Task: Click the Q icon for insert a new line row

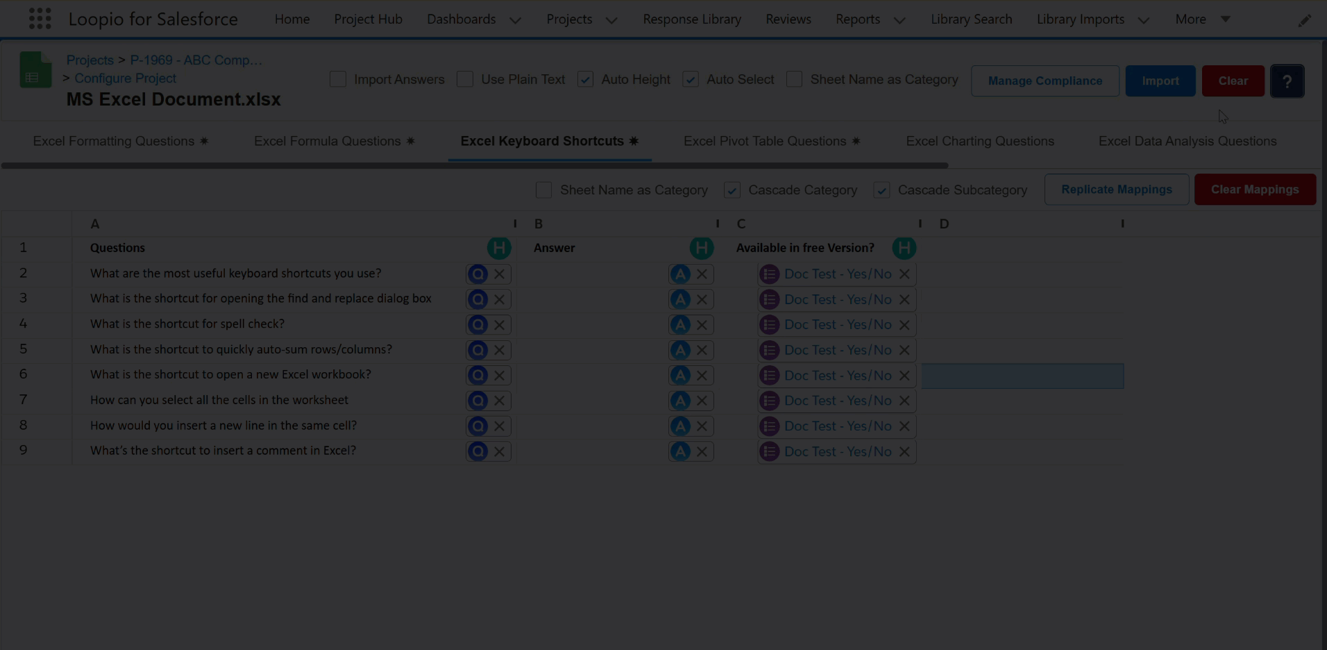Action: (x=477, y=426)
